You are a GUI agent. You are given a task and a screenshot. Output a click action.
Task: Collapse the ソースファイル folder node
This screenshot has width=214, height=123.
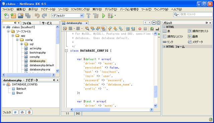tap(8, 31)
